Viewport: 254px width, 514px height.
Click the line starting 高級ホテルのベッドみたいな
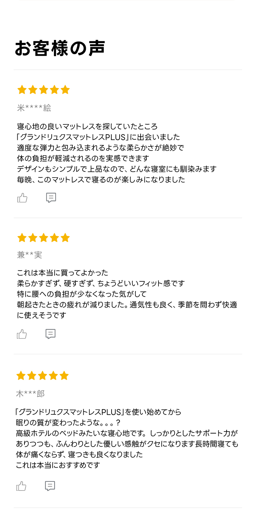tap(127, 433)
